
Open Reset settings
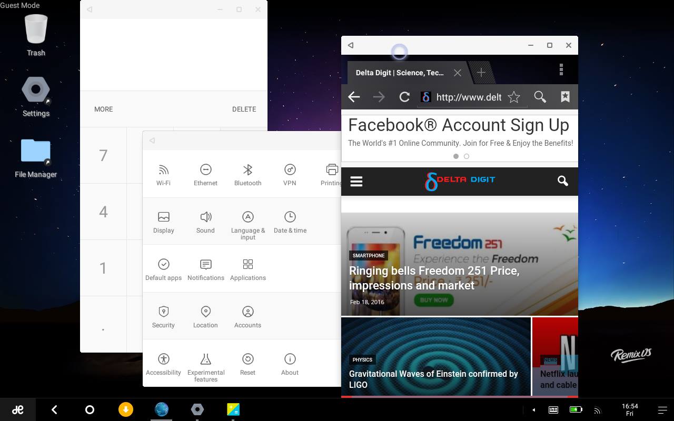tap(247, 365)
